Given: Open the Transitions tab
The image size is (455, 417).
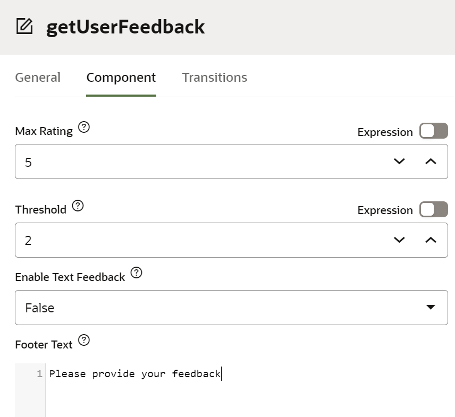Looking at the screenshot, I should 214,78.
